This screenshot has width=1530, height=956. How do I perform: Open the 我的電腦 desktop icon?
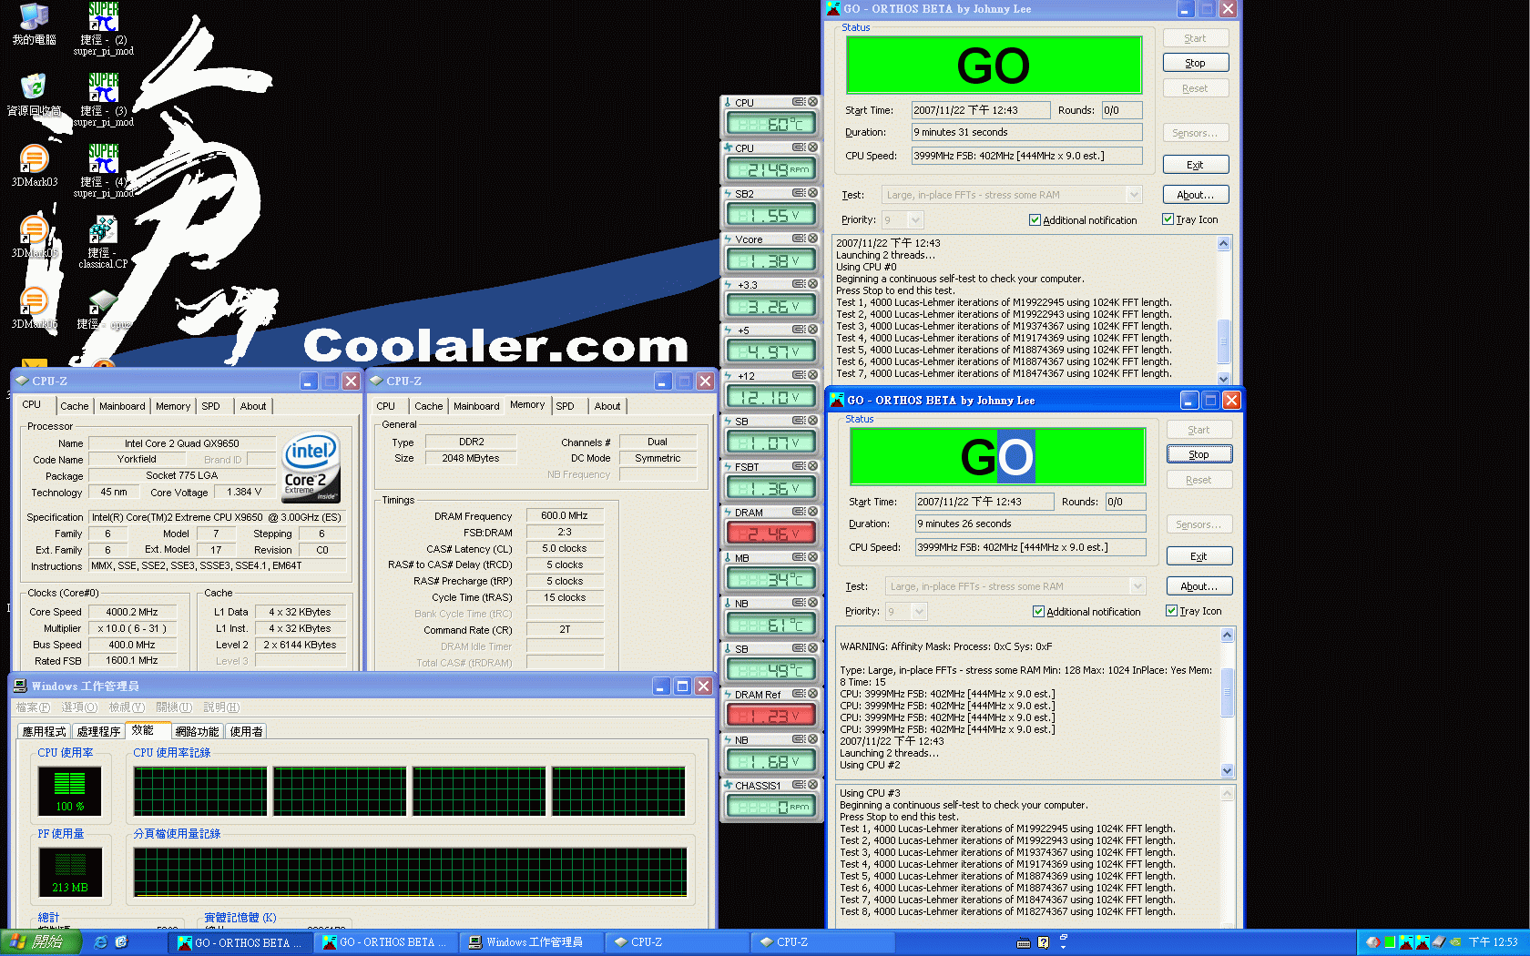click(x=34, y=24)
